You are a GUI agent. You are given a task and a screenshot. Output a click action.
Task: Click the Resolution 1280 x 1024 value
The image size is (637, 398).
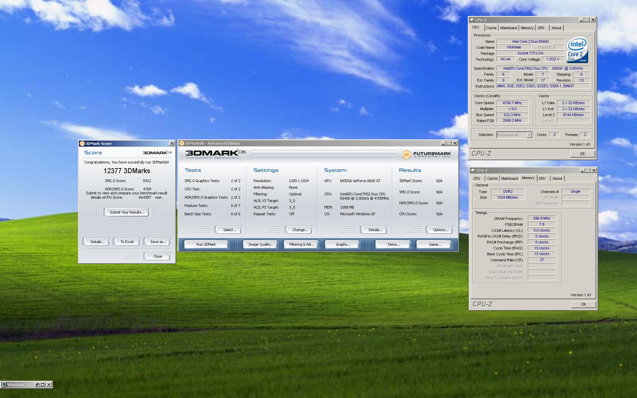(299, 181)
